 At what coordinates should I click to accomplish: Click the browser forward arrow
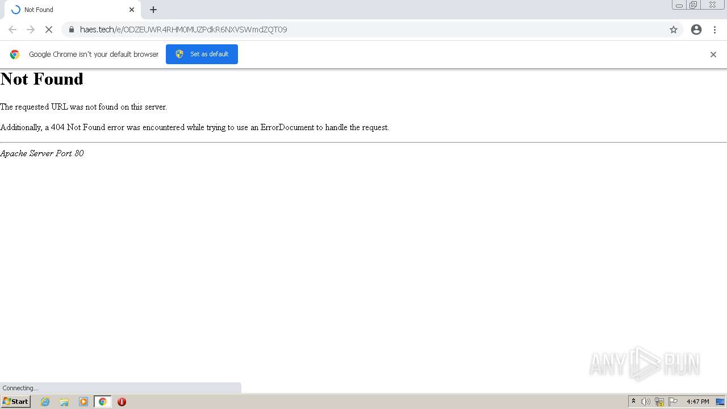pyautogui.click(x=31, y=30)
